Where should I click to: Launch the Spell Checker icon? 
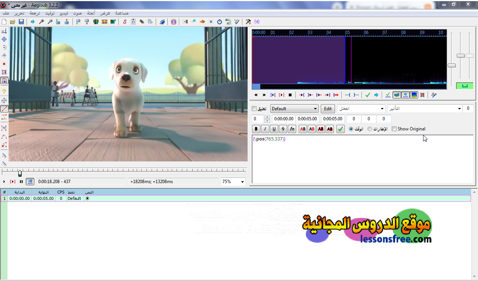tap(237, 22)
